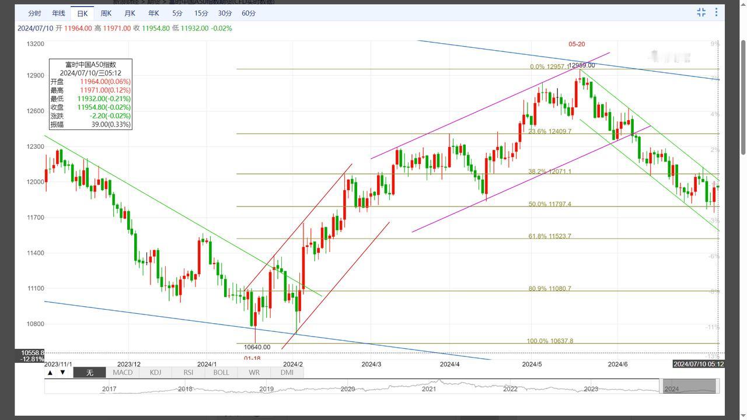Click the 38.2% 12071.1 Fibonacci label
Viewport: 747px width, 420px height.
pyautogui.click(x=550, y=172)
